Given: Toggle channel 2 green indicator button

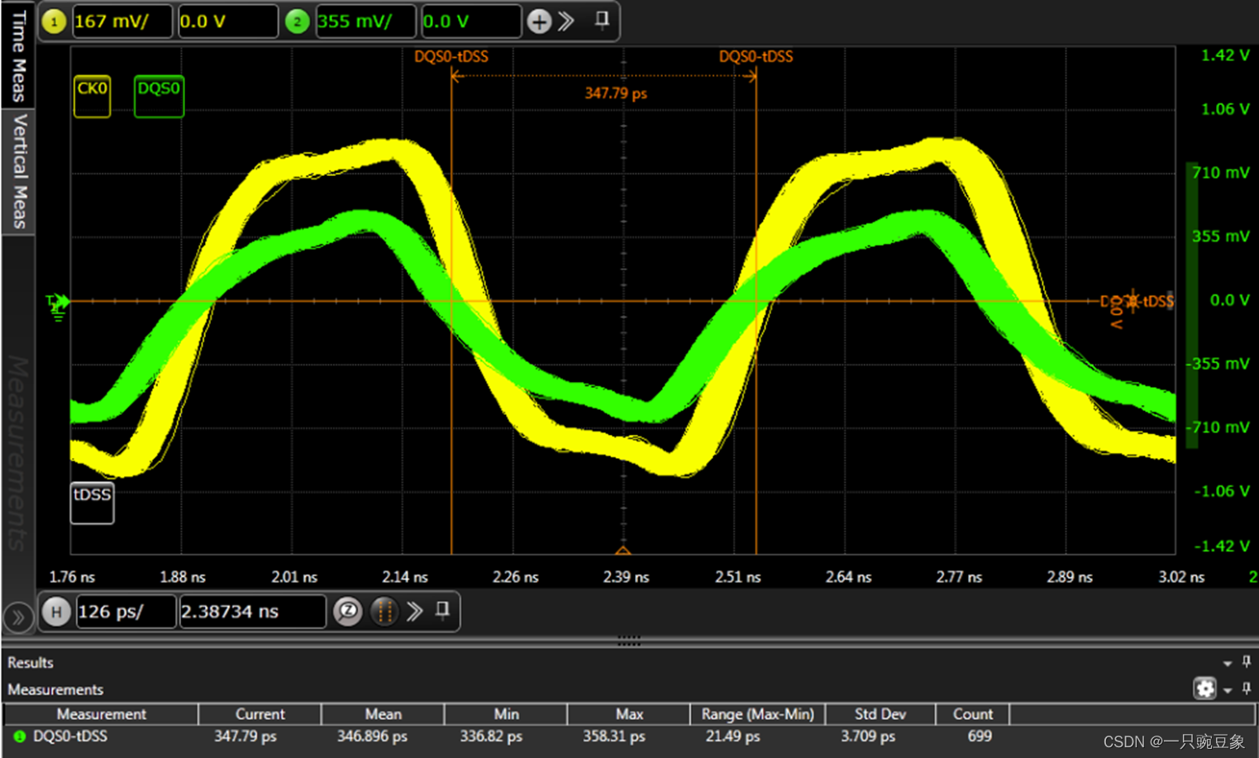Looking at the screenshot, I should 297,21.
